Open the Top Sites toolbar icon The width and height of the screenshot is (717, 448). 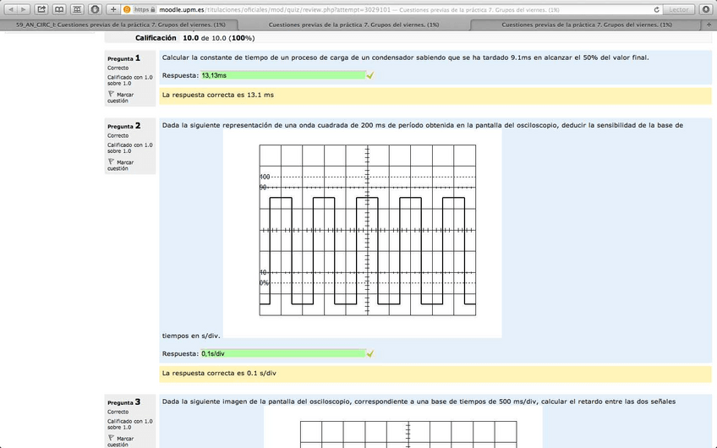coord(77,9)
